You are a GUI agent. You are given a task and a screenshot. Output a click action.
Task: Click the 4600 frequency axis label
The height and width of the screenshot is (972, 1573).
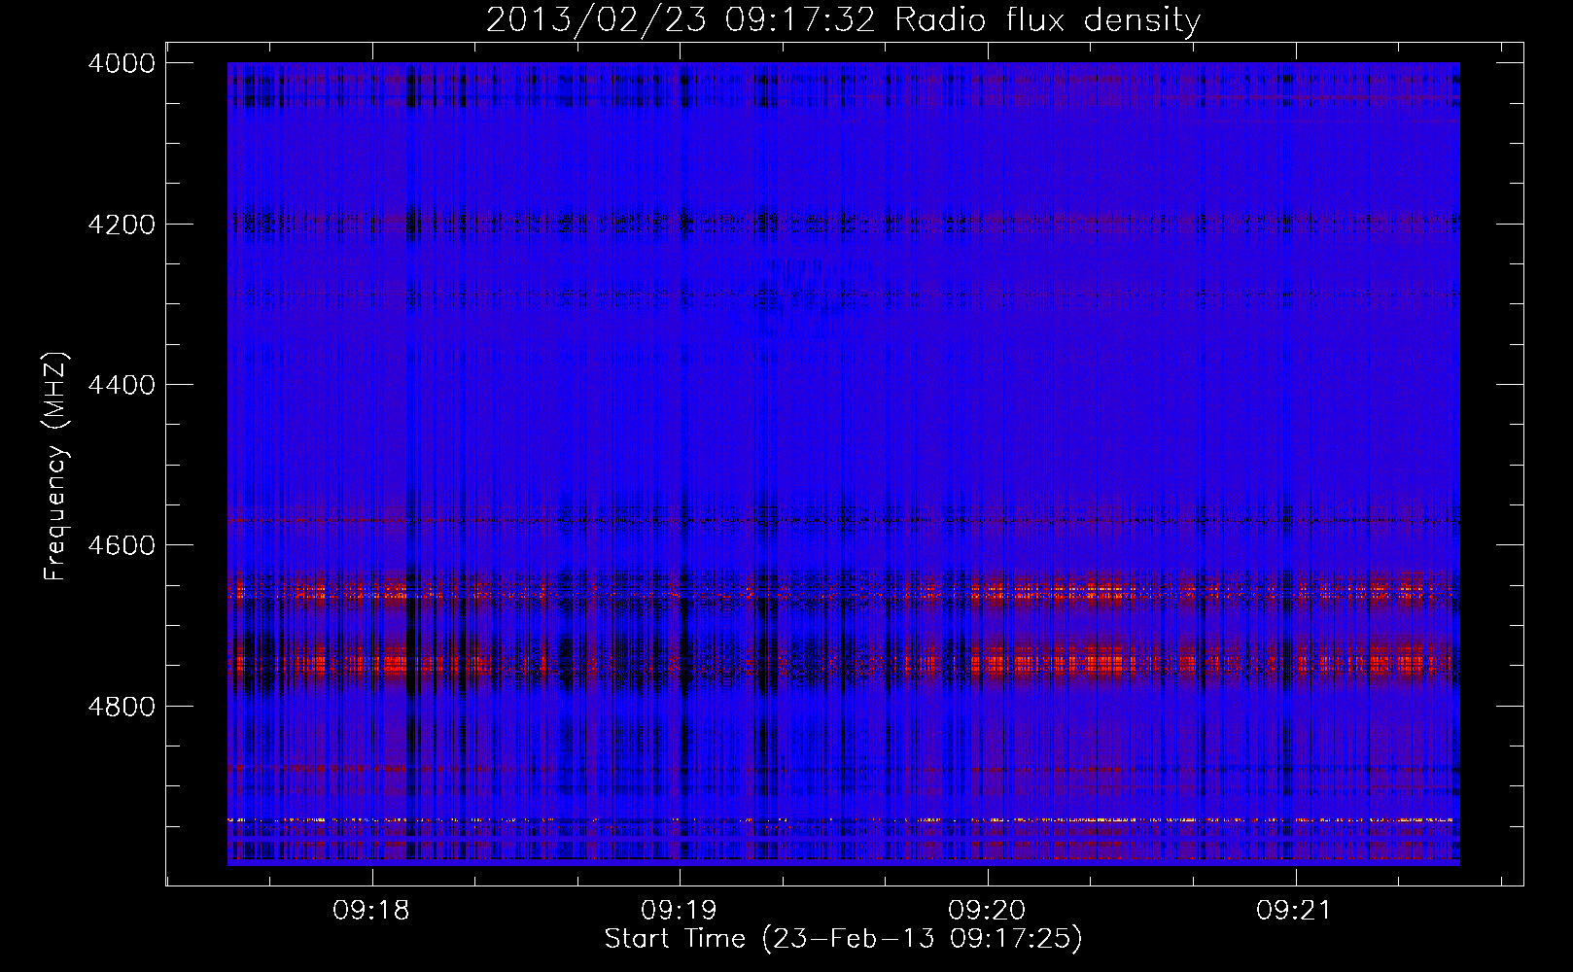coord(122,545)
